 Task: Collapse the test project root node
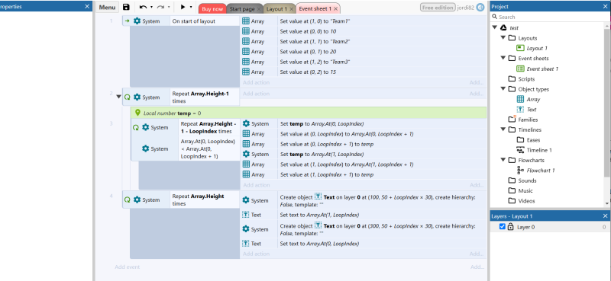(494, 27)
